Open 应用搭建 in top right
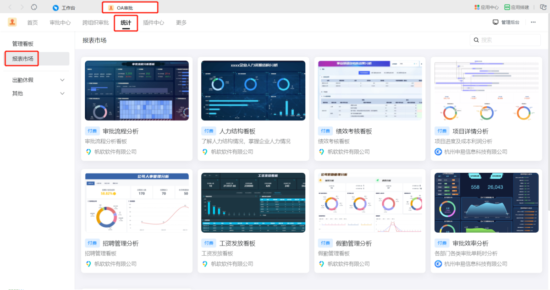Viewport: 550px width, 290px height. pos(517,7)
